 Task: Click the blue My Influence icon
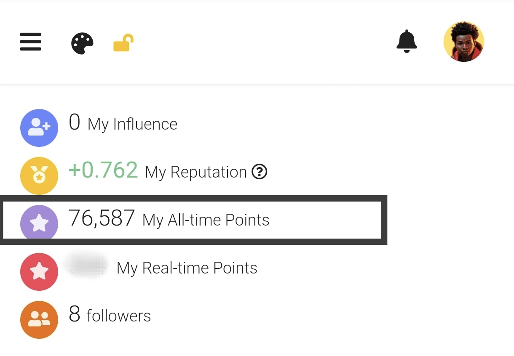(39, 128)
